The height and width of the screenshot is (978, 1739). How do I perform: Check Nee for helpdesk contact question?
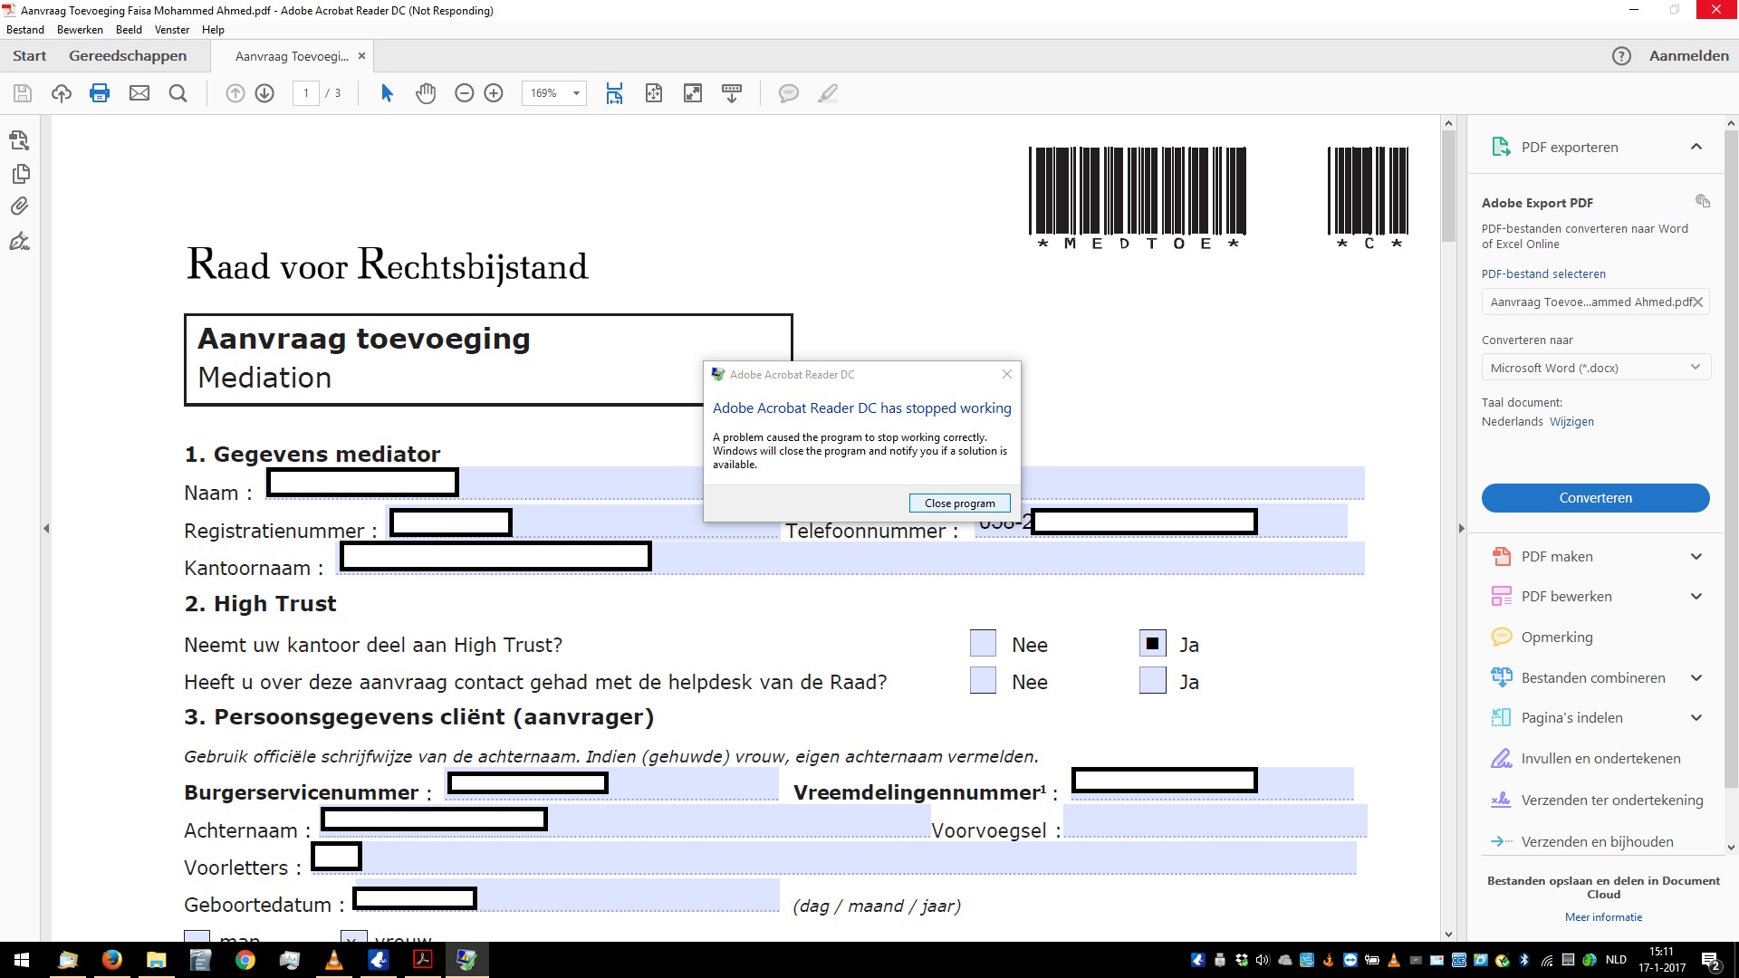click(x=983, y=681)
